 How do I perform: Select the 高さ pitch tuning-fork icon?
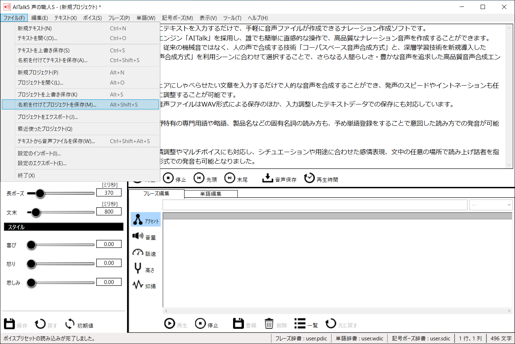point(138,268)
